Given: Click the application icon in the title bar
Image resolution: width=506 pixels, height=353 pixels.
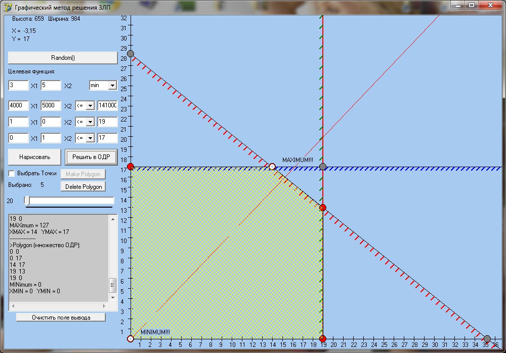Looking at the screenshot, I should pos(8,8).
